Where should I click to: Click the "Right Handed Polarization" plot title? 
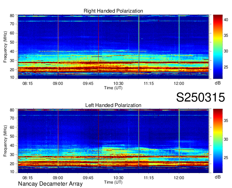click(113, 11)
